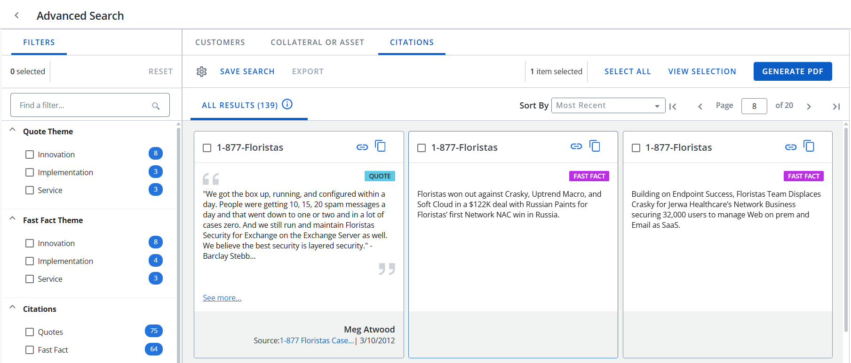Click View Selection
The width and height of the screenshot is (851, 363).
pyautogui.click(x=702, y=71)
